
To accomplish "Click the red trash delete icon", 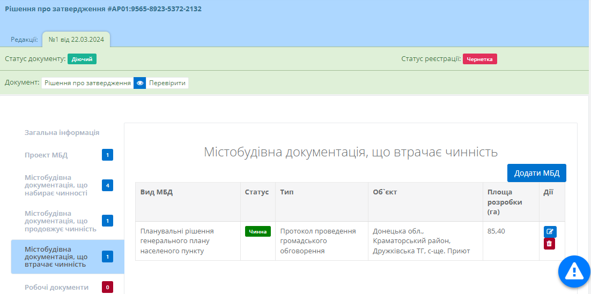I will pyautogui.click(x=549, y=244).
